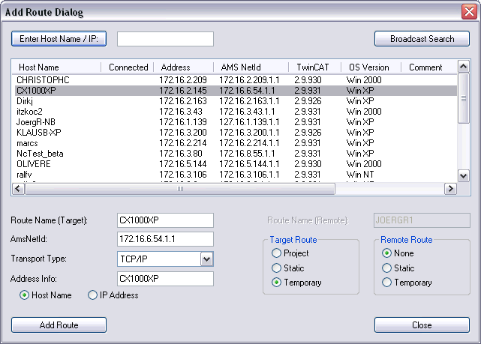This screenshot has width=481, height=344.
Task: Sort by the Connected column header
Action: pos(128,67)
